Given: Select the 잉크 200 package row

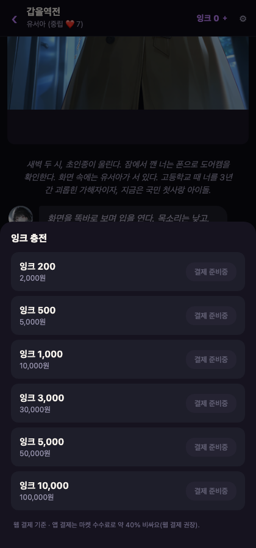Looking at the screenshot, I should (128, 272).
